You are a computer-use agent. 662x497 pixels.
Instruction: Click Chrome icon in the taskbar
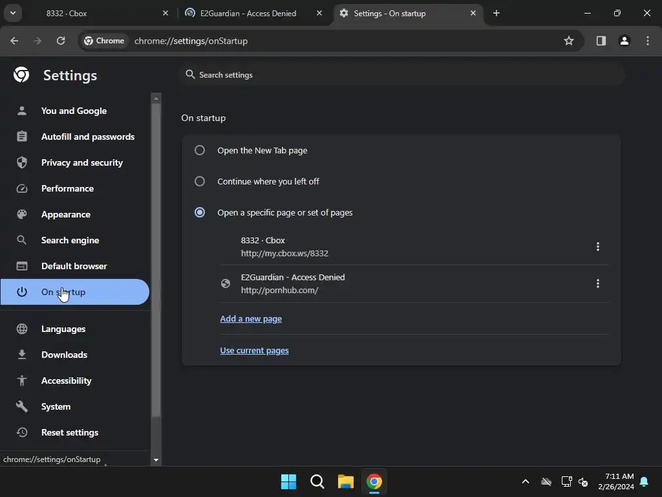tap(374, 481)
